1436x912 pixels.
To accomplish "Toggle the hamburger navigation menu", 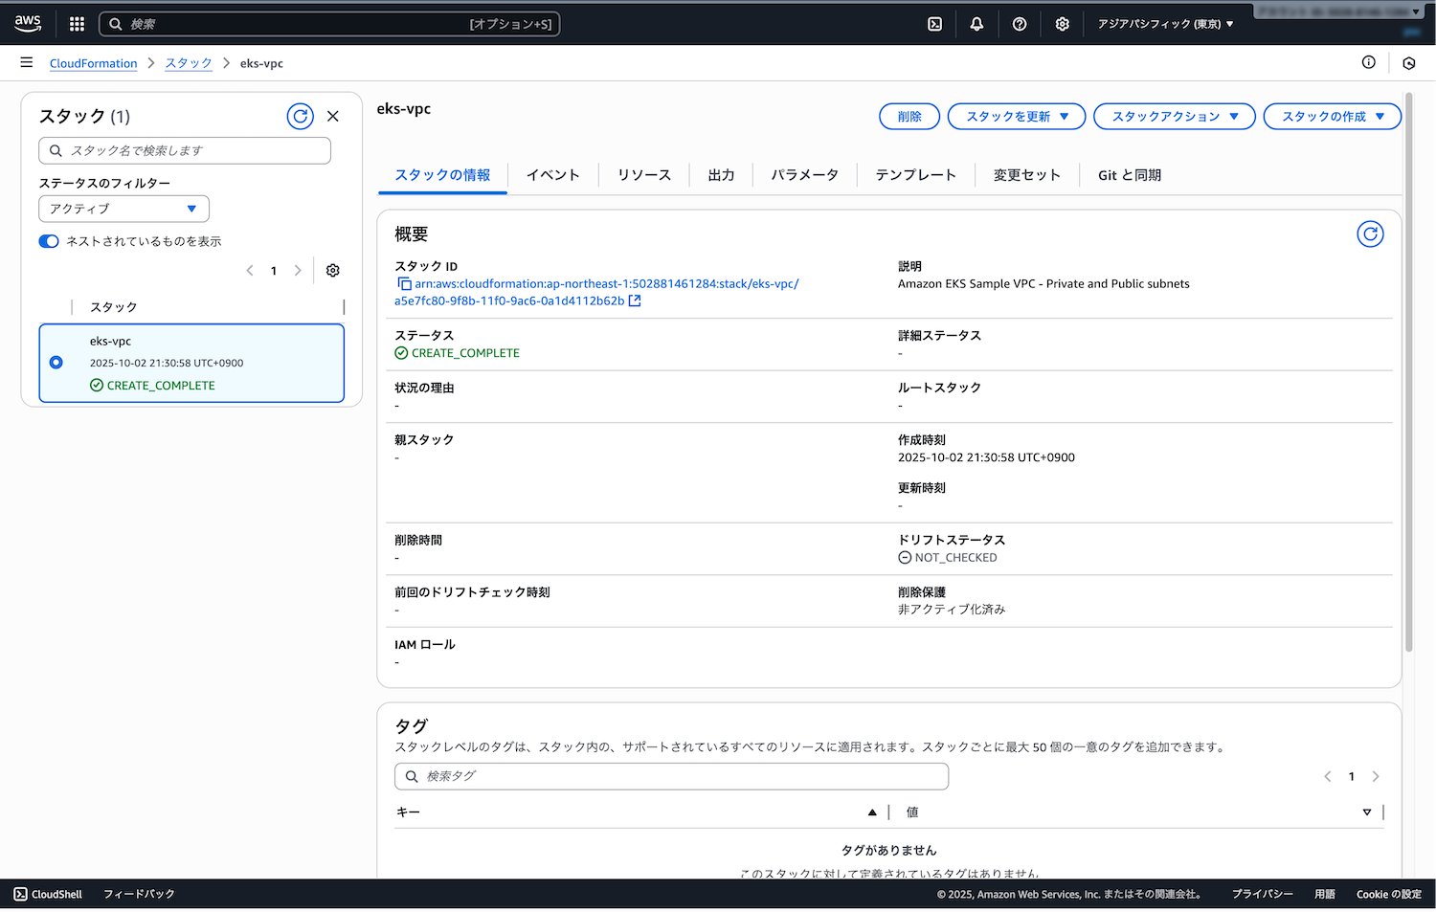I will [x=27, y=63].
